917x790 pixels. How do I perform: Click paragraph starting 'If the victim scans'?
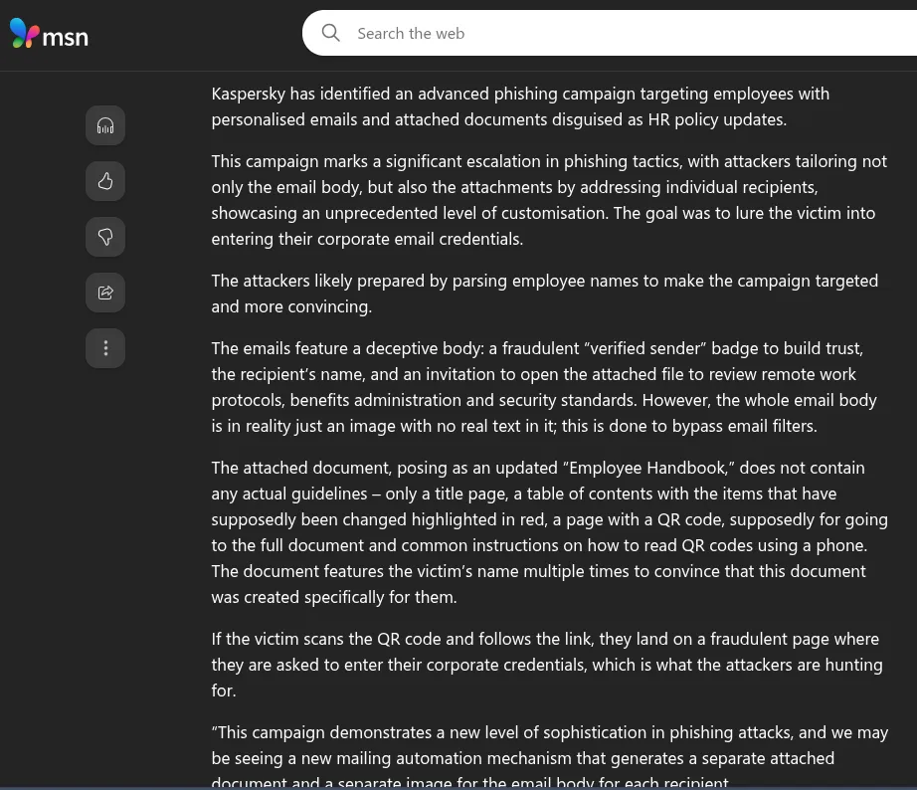pyautogui.click(x=545, y=665)
